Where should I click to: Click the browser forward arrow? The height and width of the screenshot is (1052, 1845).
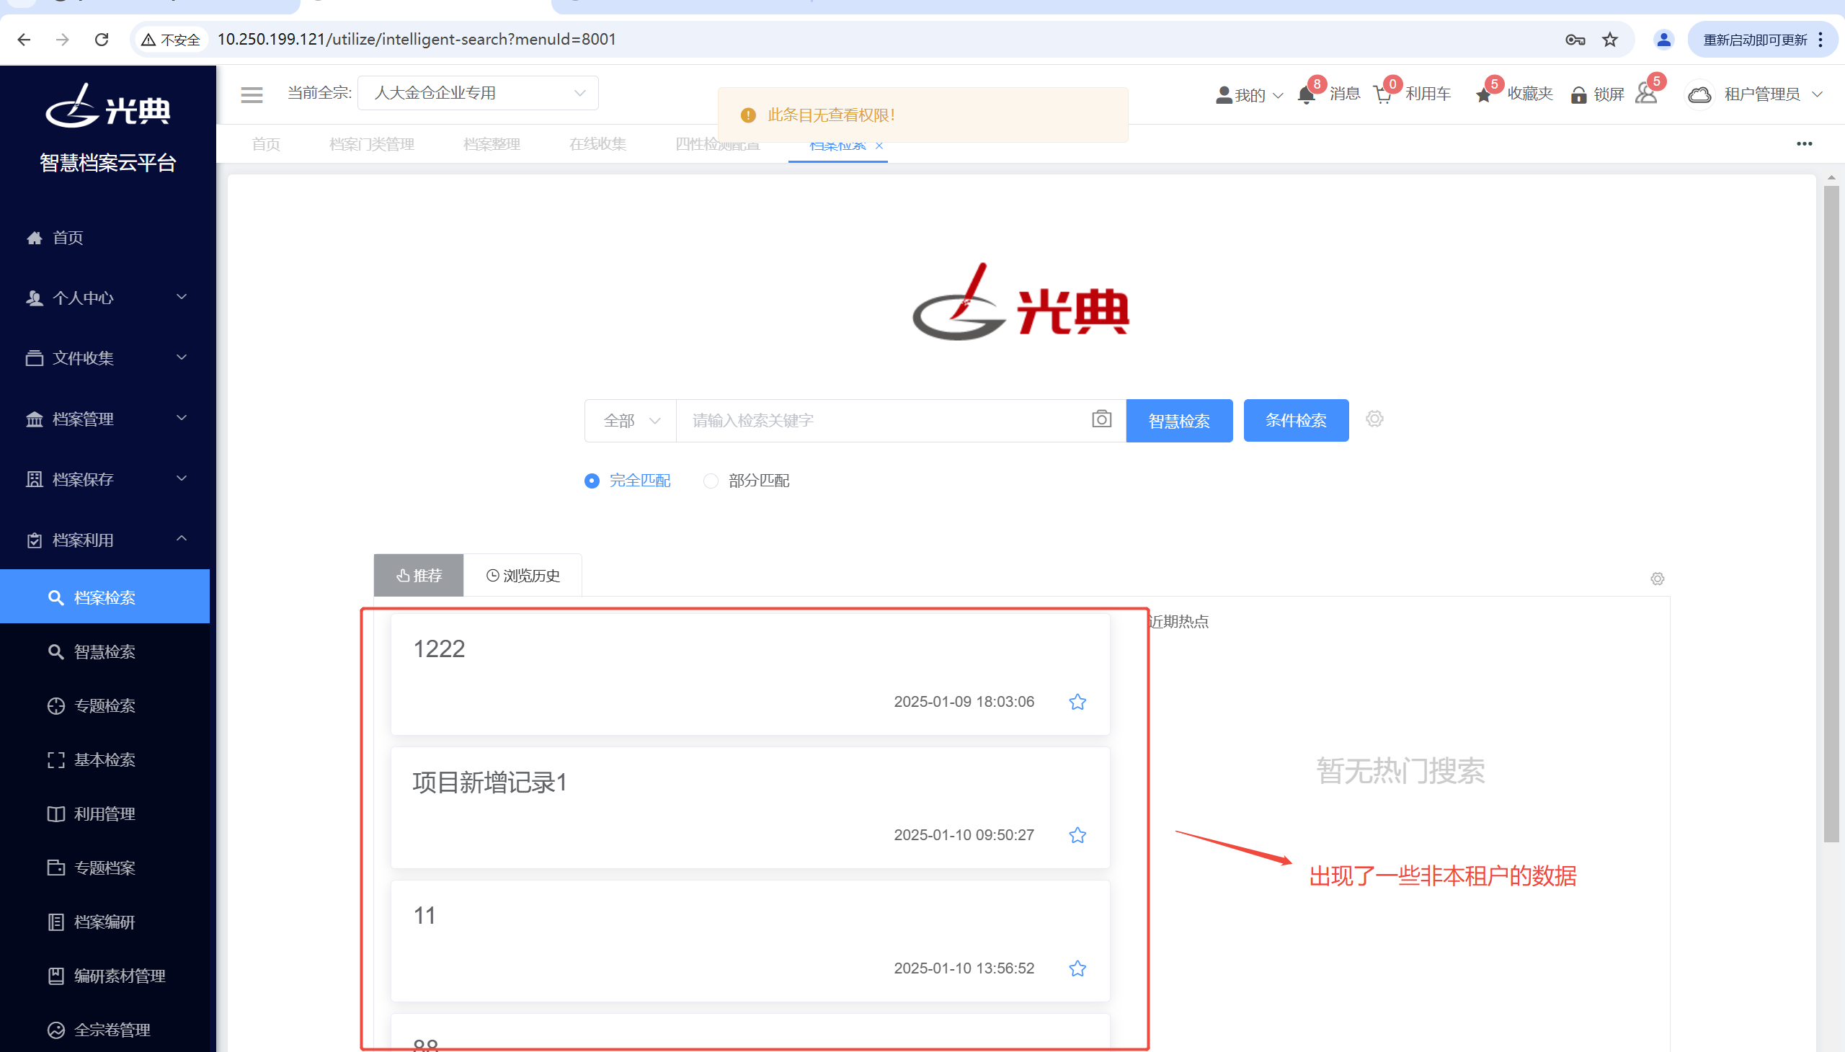click(x=63, y=39)
